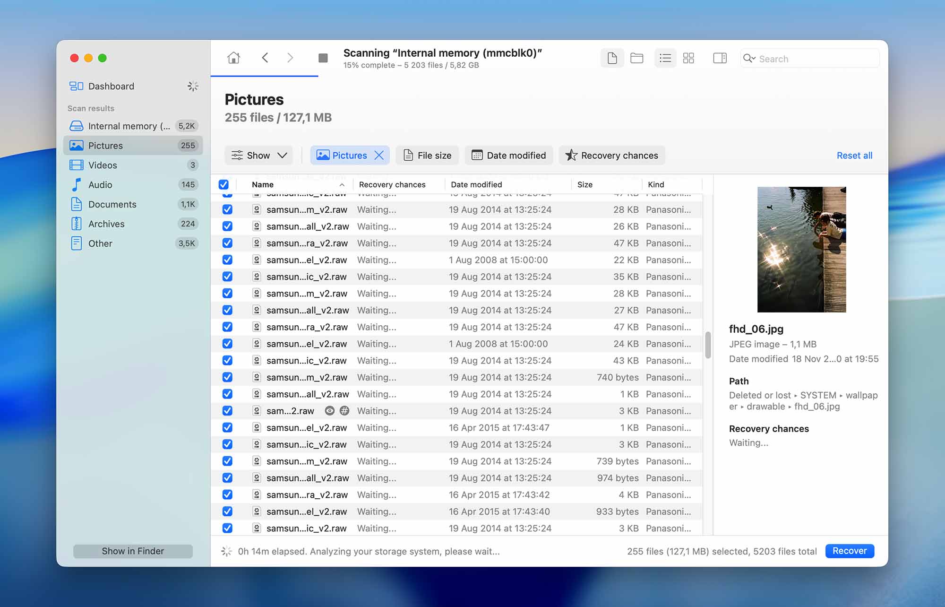The image size is (945, 607).
Task: Switch to grid view of scan results
Action: pyautogui.click(x=688, y=58)
